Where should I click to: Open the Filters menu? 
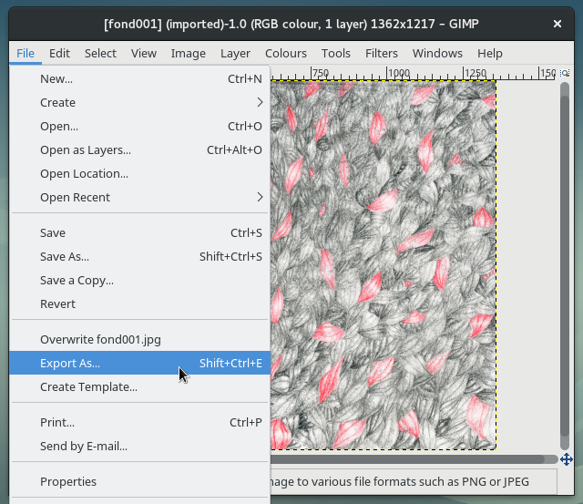[381, 53]
